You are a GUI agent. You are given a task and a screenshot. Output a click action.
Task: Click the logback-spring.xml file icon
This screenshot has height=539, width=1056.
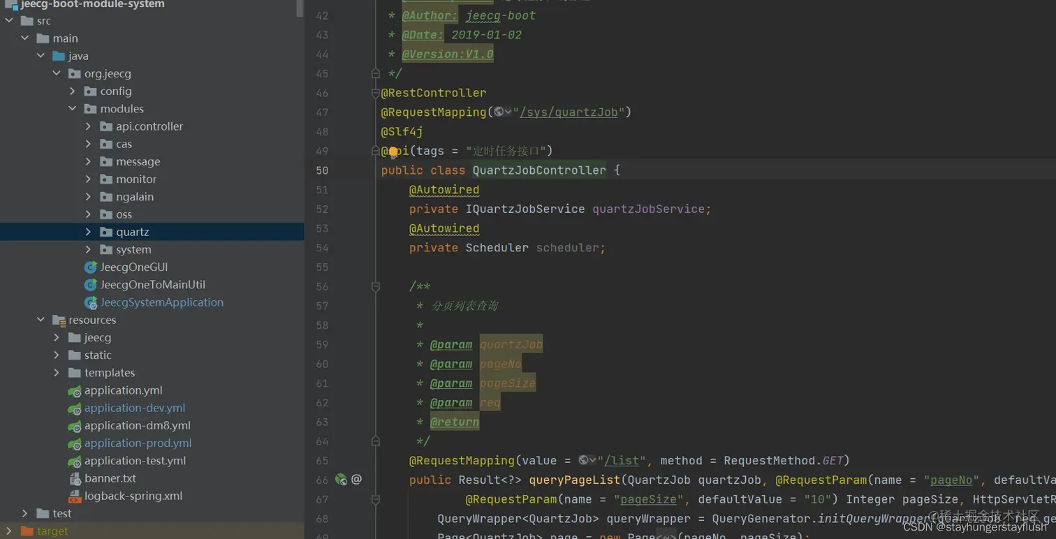coord(75,496)
